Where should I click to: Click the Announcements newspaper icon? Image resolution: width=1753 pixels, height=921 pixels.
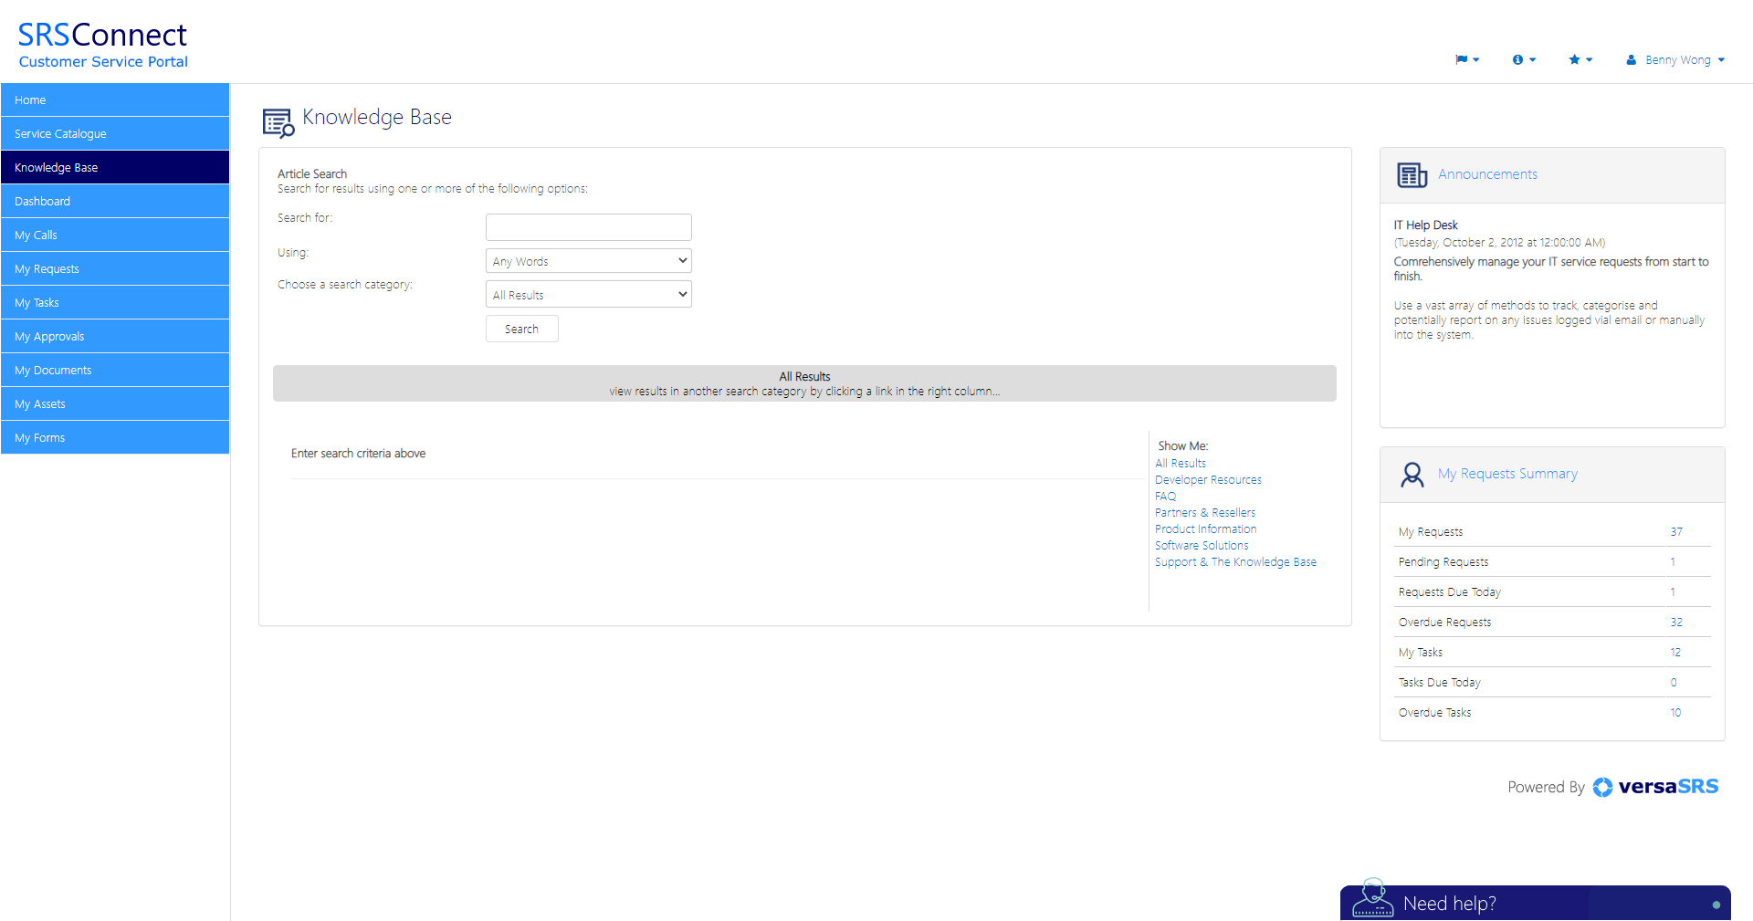coord(1412,175)
